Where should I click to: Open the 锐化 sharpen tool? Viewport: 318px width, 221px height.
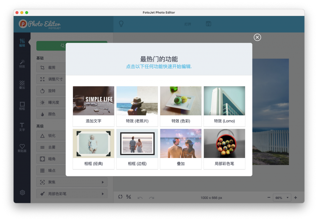click(x=51, y=136)
